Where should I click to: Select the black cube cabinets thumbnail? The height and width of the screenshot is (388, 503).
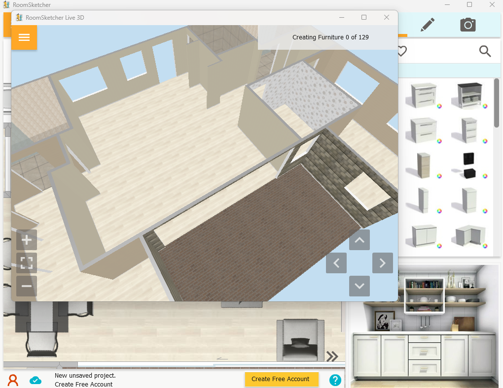coord(468,165)
